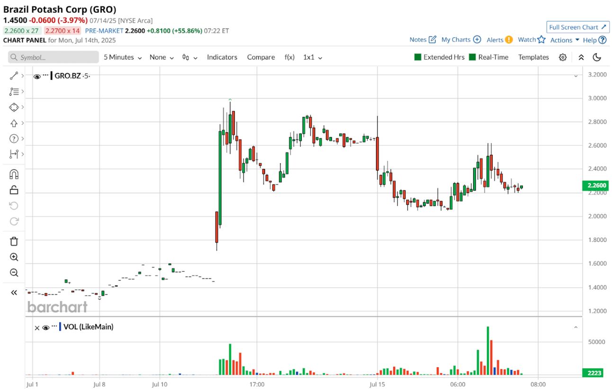This screenshot has height=389, width=612.
Task: Click the VOL (LikeMain) indicator label
Action: pos(88,327)
